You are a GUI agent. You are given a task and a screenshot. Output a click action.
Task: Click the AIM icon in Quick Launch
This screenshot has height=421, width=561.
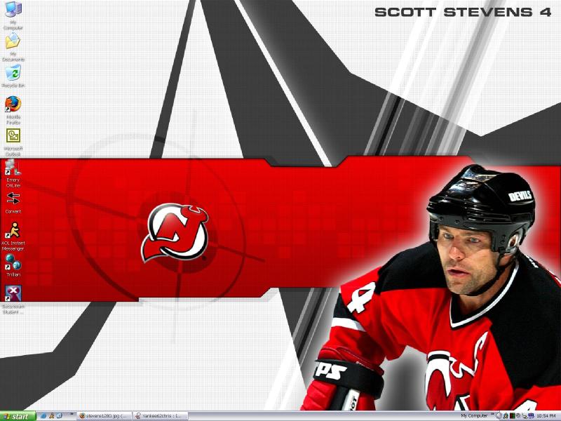[x=51, y=416]
